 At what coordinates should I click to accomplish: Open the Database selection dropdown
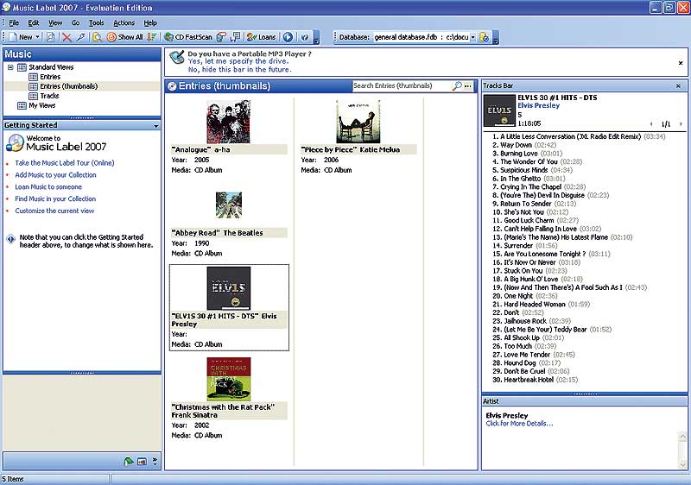[472, 37]
